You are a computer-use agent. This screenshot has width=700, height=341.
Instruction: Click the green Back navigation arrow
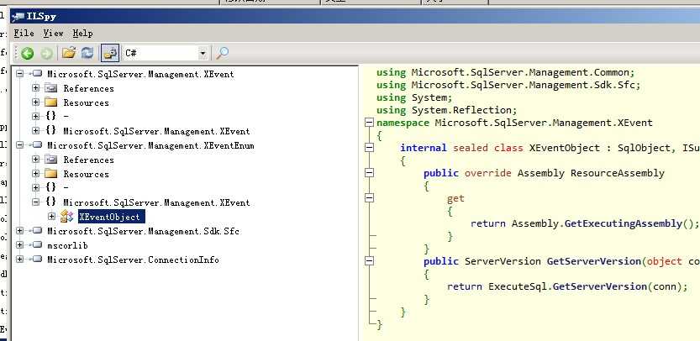[x=27, y=54]
